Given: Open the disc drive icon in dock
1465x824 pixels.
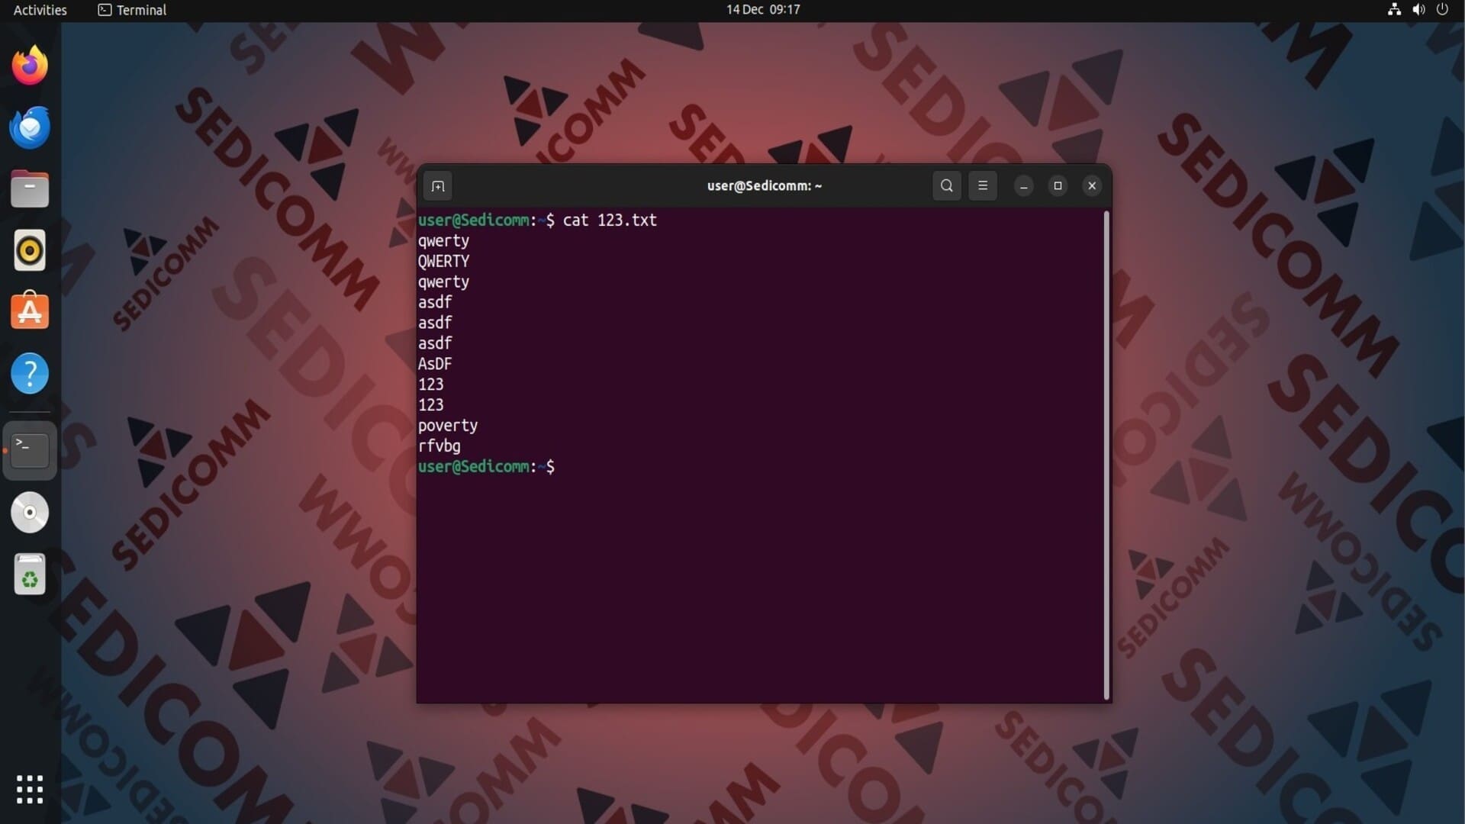Looking at the screenshot, I should click(x=30, y=512).
